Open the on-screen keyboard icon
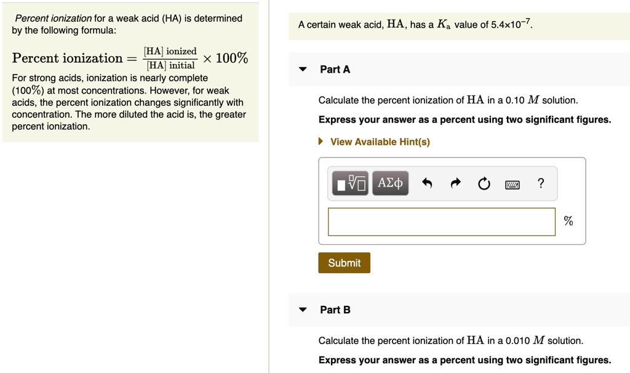 coord(514,183)
